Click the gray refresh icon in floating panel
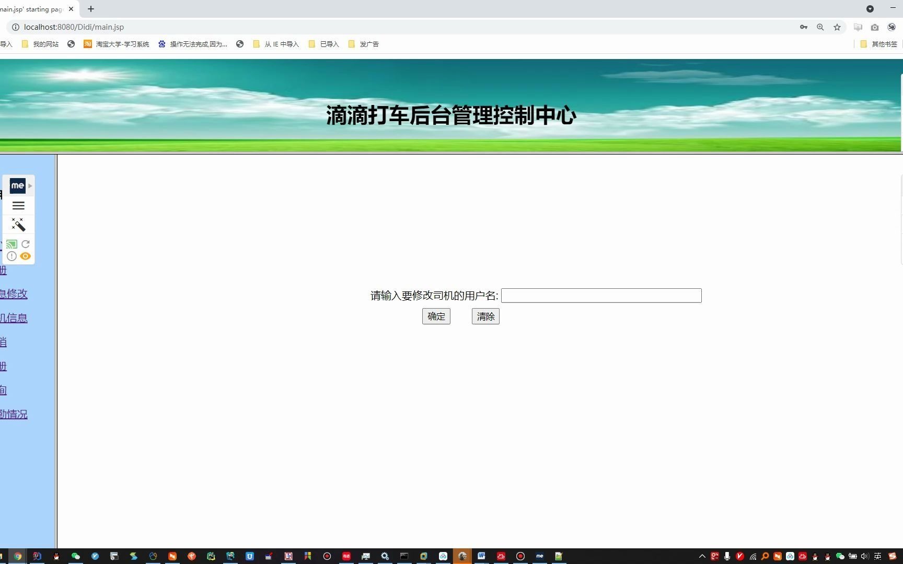This screenshot has width=903, height=564. coord(25,244)
